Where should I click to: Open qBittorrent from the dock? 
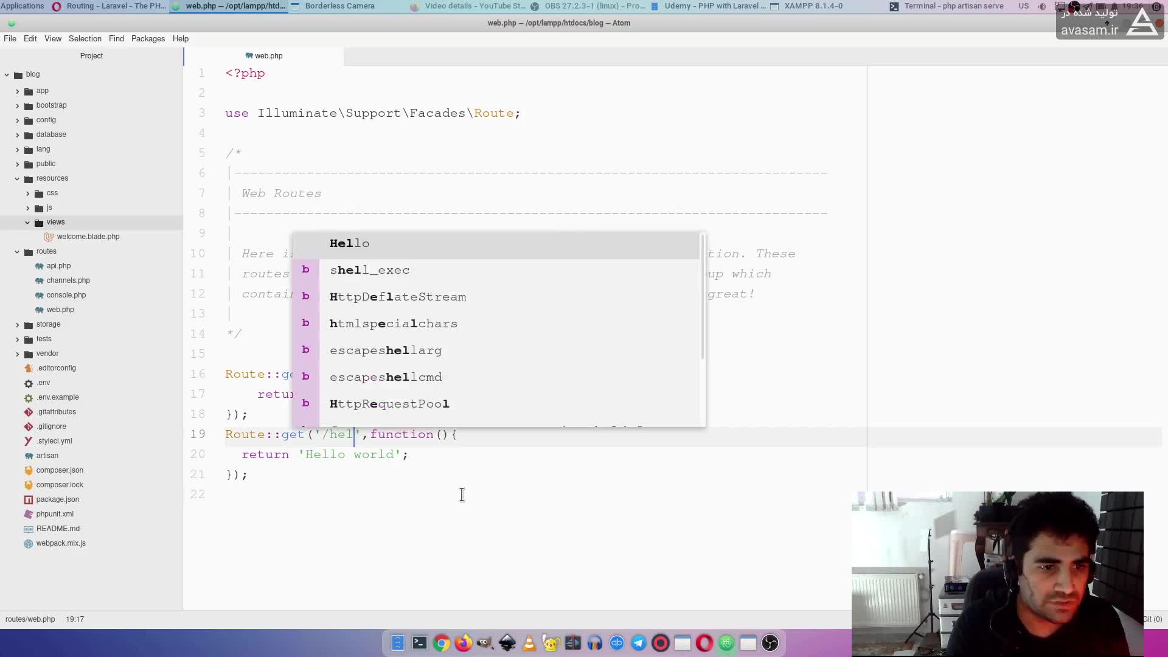617,643
